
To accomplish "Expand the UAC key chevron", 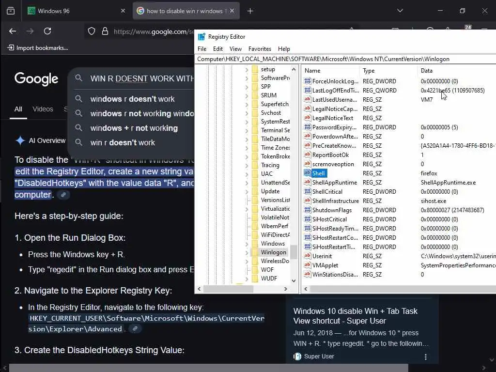I will (x=247, y=174).
